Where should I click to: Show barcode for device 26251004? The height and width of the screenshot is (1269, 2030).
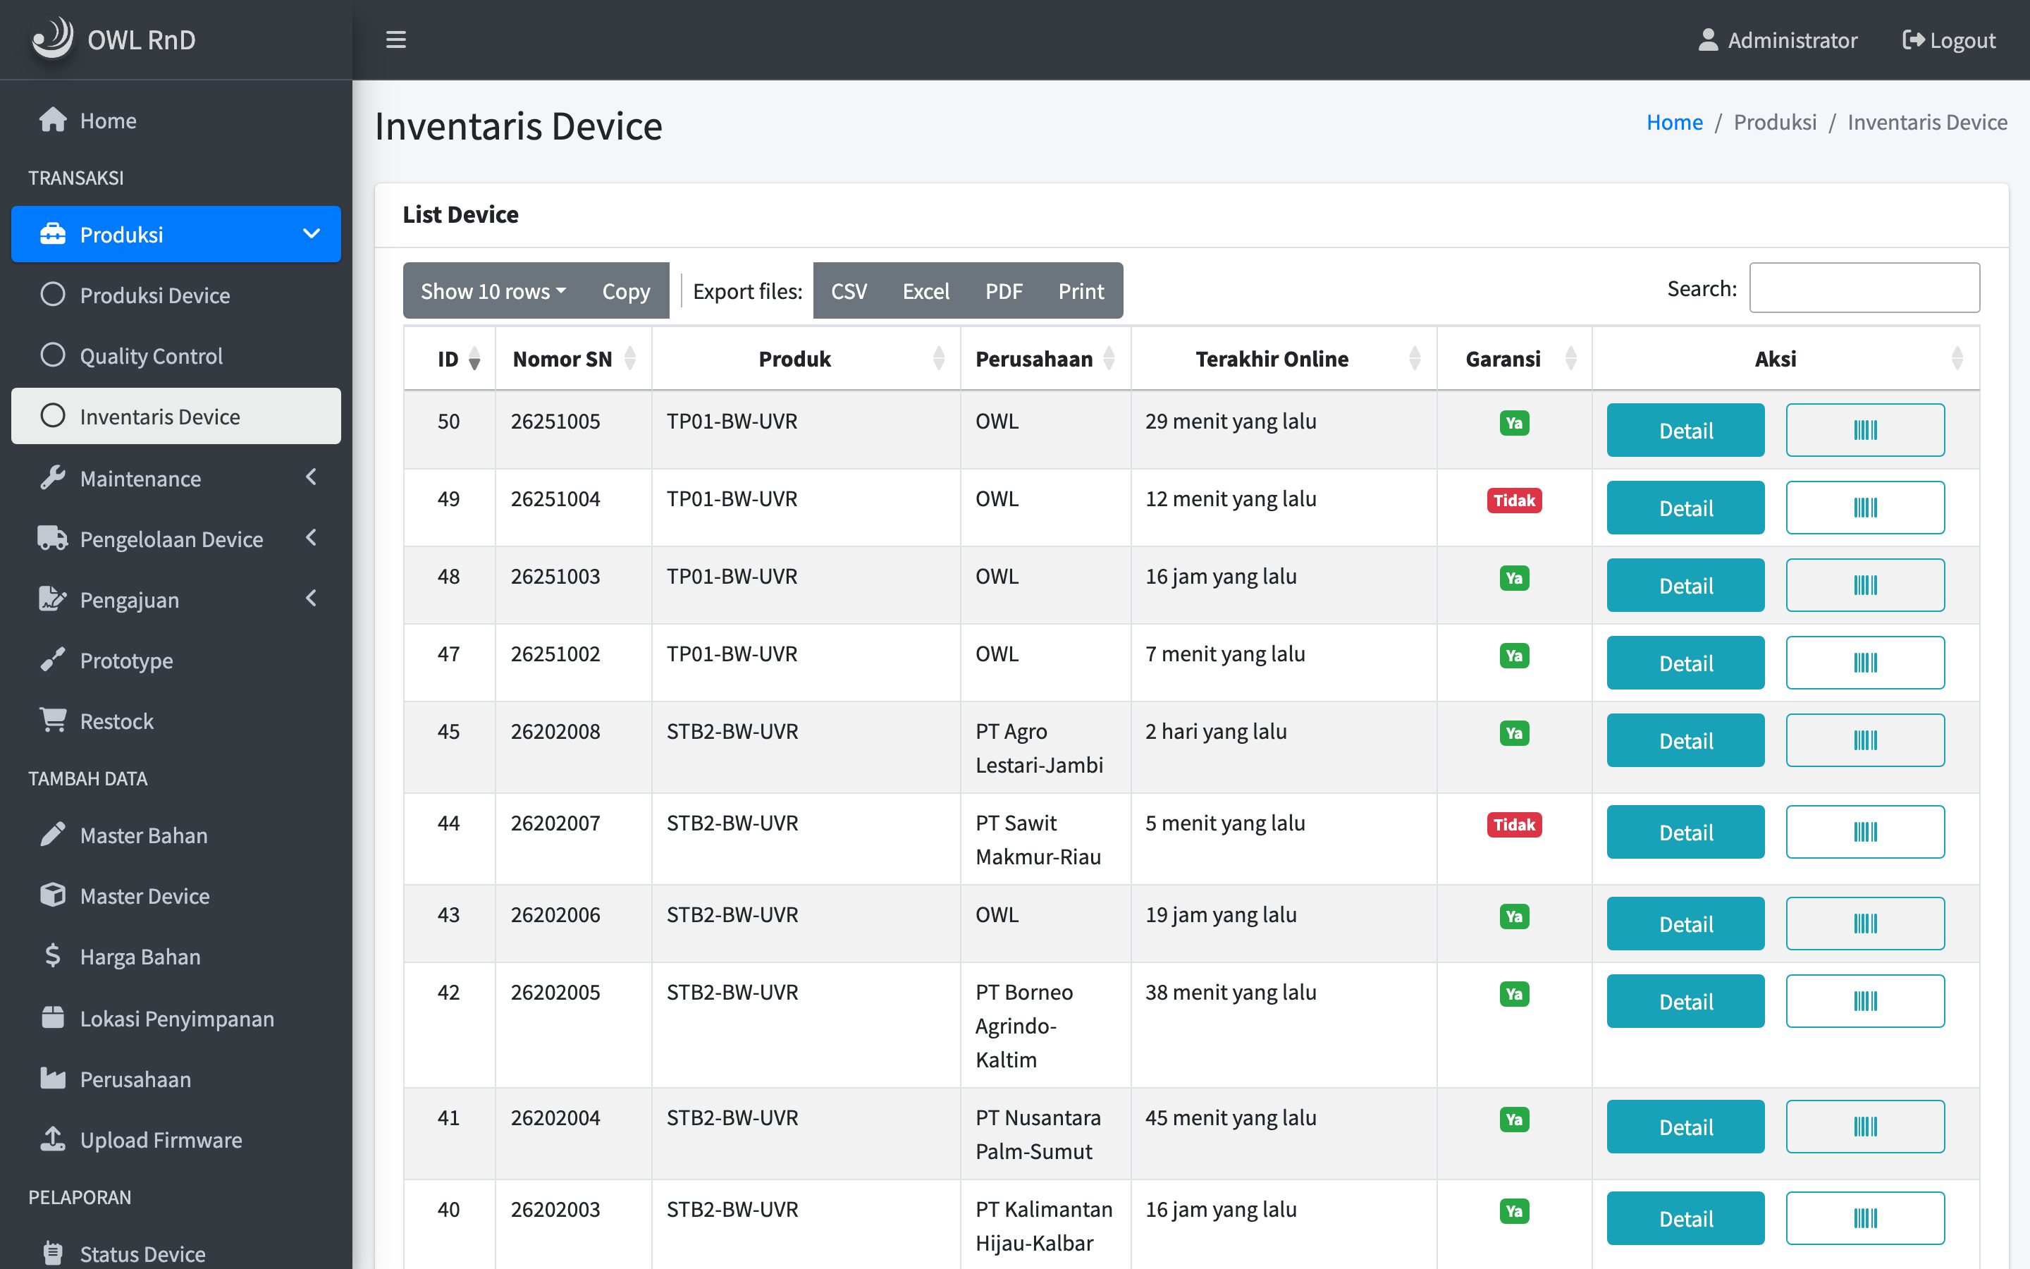(1865, 508)
